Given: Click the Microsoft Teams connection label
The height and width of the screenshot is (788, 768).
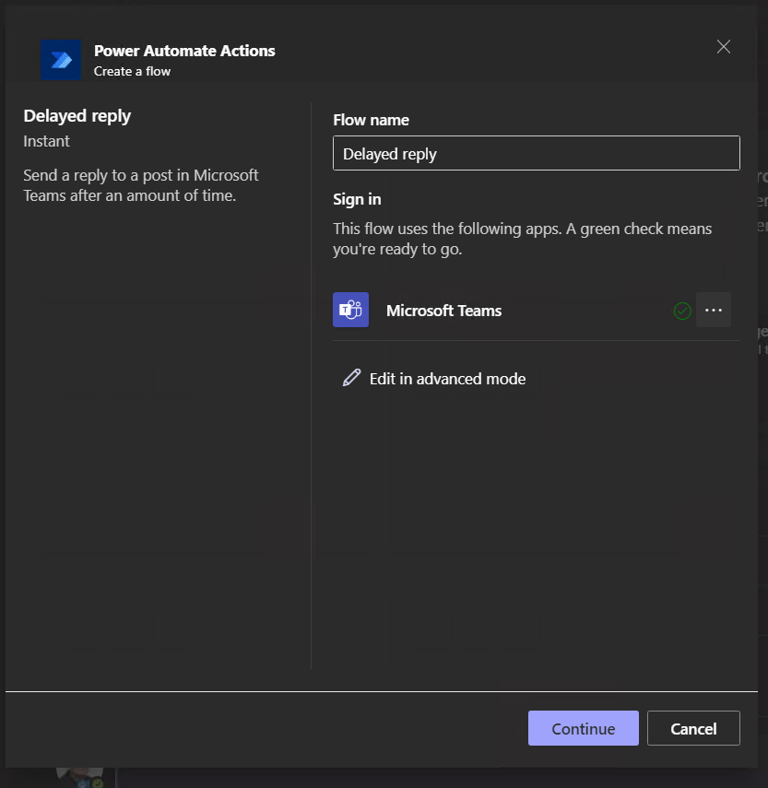Looking at the screenshot, I should (x=443, y=311).
